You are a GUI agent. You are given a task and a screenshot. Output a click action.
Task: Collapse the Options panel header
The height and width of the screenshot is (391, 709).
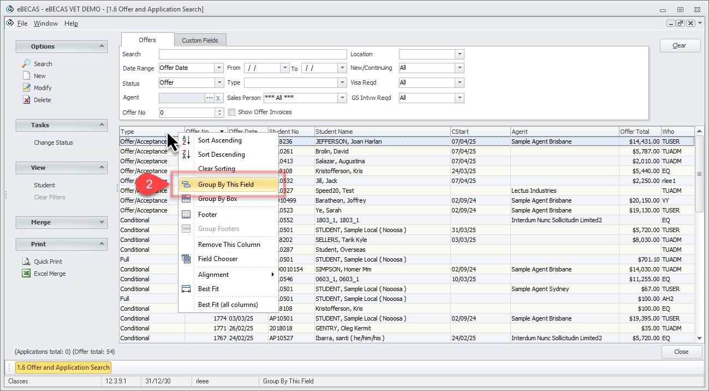point(102,46)
